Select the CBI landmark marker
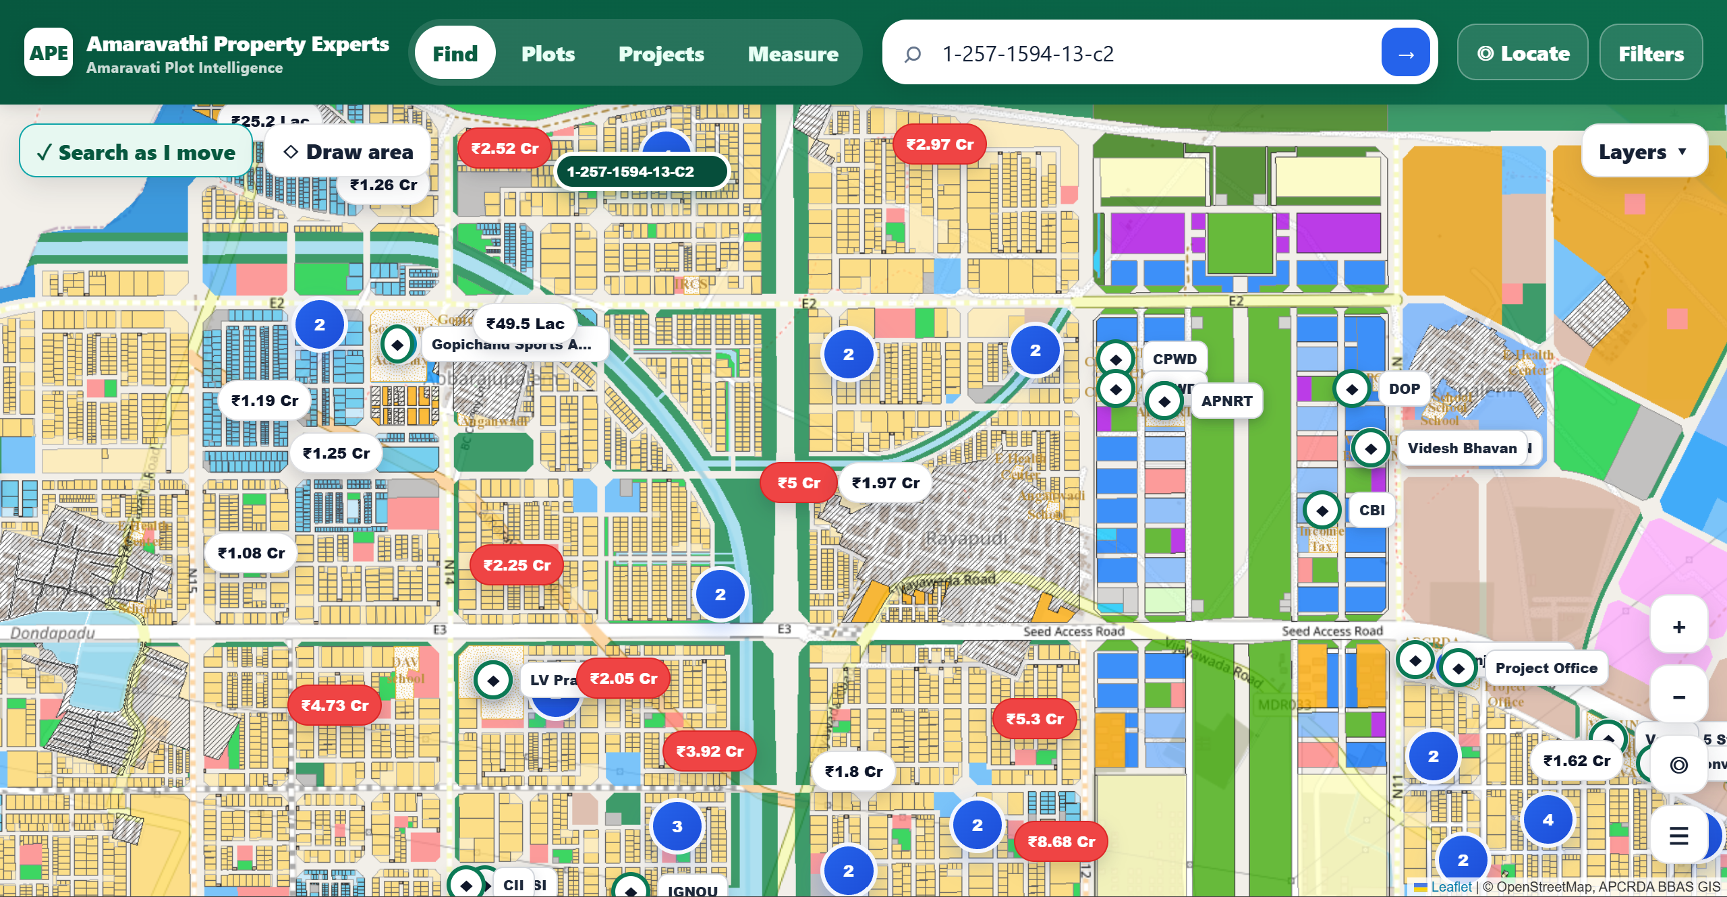 pyautogui.click(x=1322, y=511)
